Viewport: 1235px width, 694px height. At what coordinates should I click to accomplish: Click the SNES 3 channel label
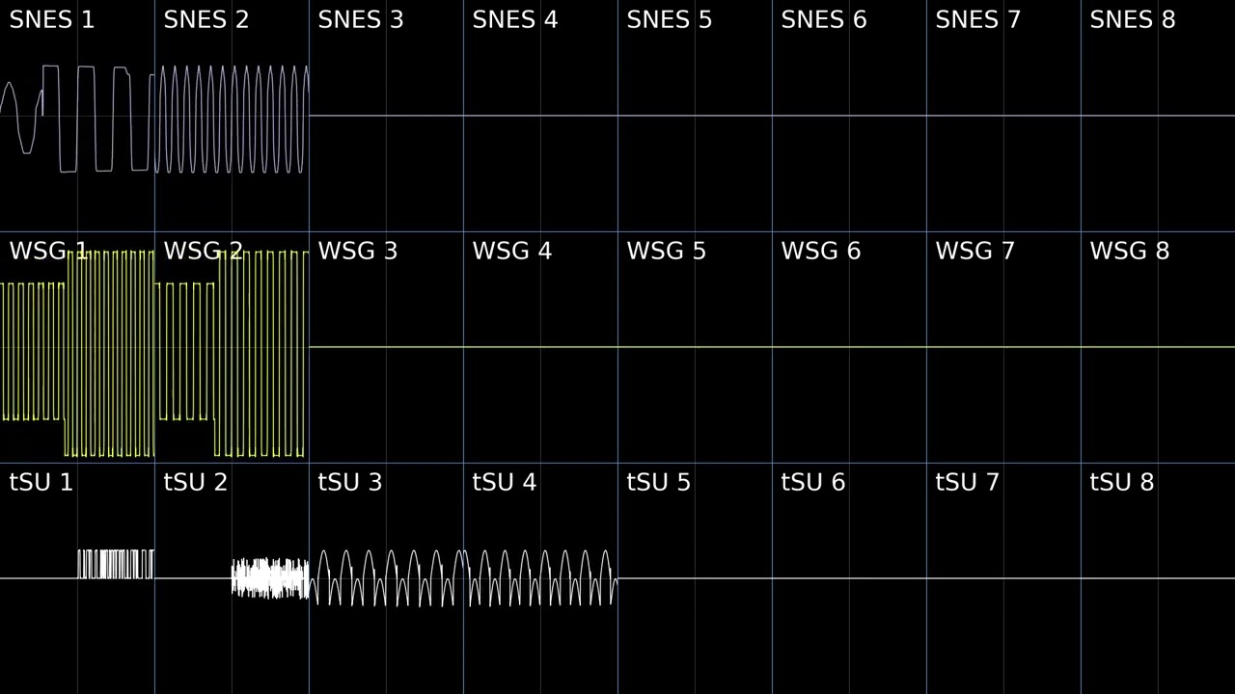[x=361, y=20]
